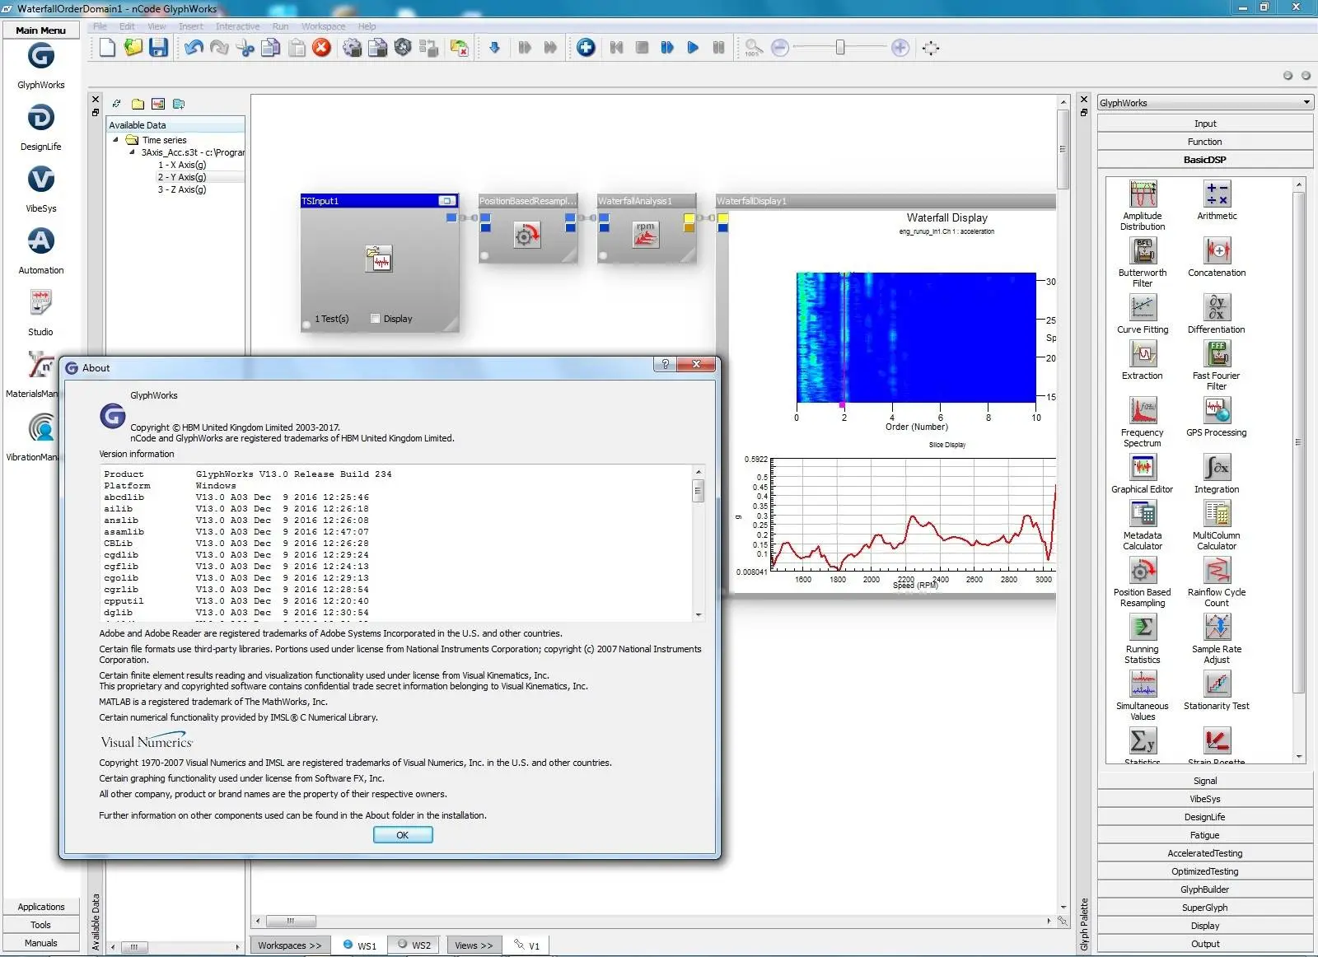Select the Running Statistics glyph
The height and width of the screenshot is (957, 1318).
(x=1143, y=638)
